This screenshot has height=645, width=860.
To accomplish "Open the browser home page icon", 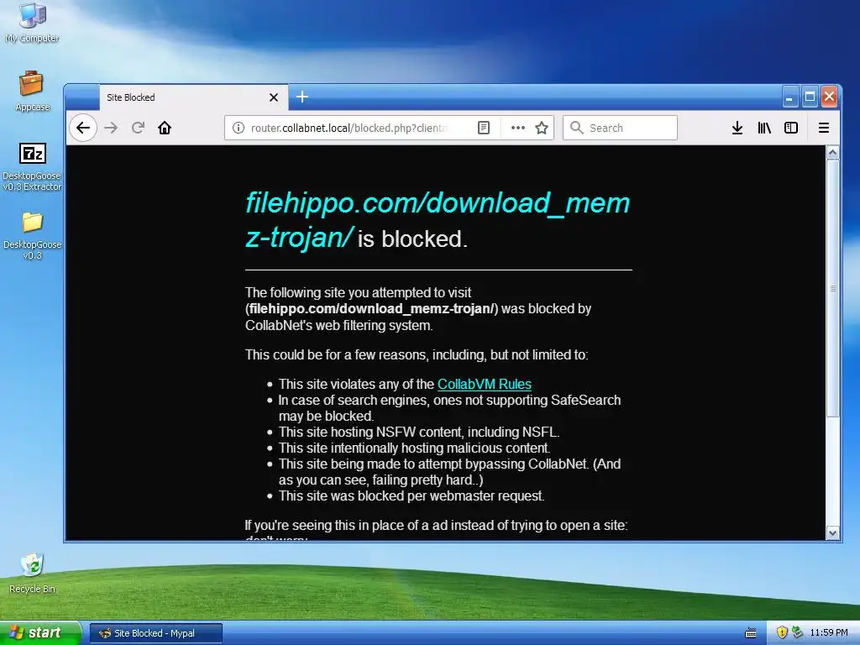I will (165, 128).
